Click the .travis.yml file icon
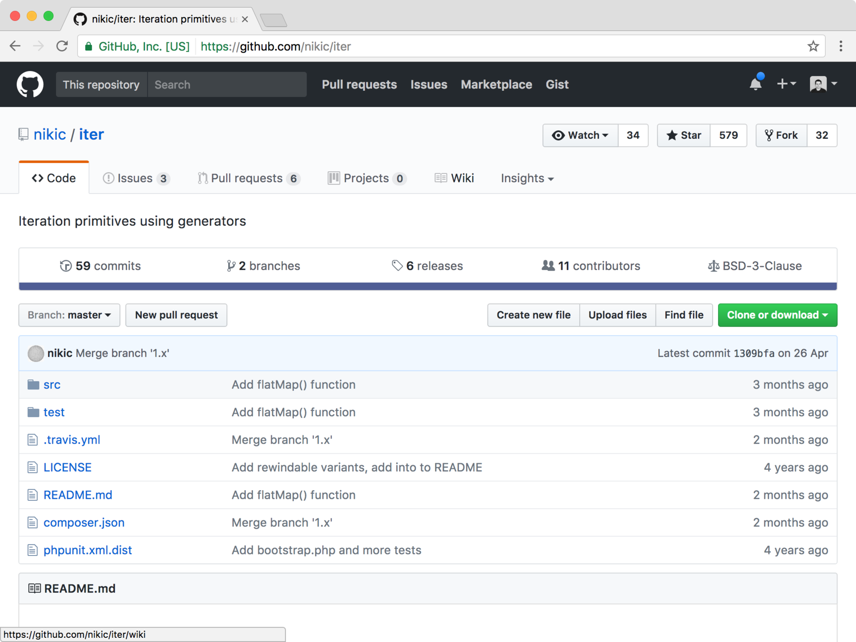 click(x=32, y=440)
